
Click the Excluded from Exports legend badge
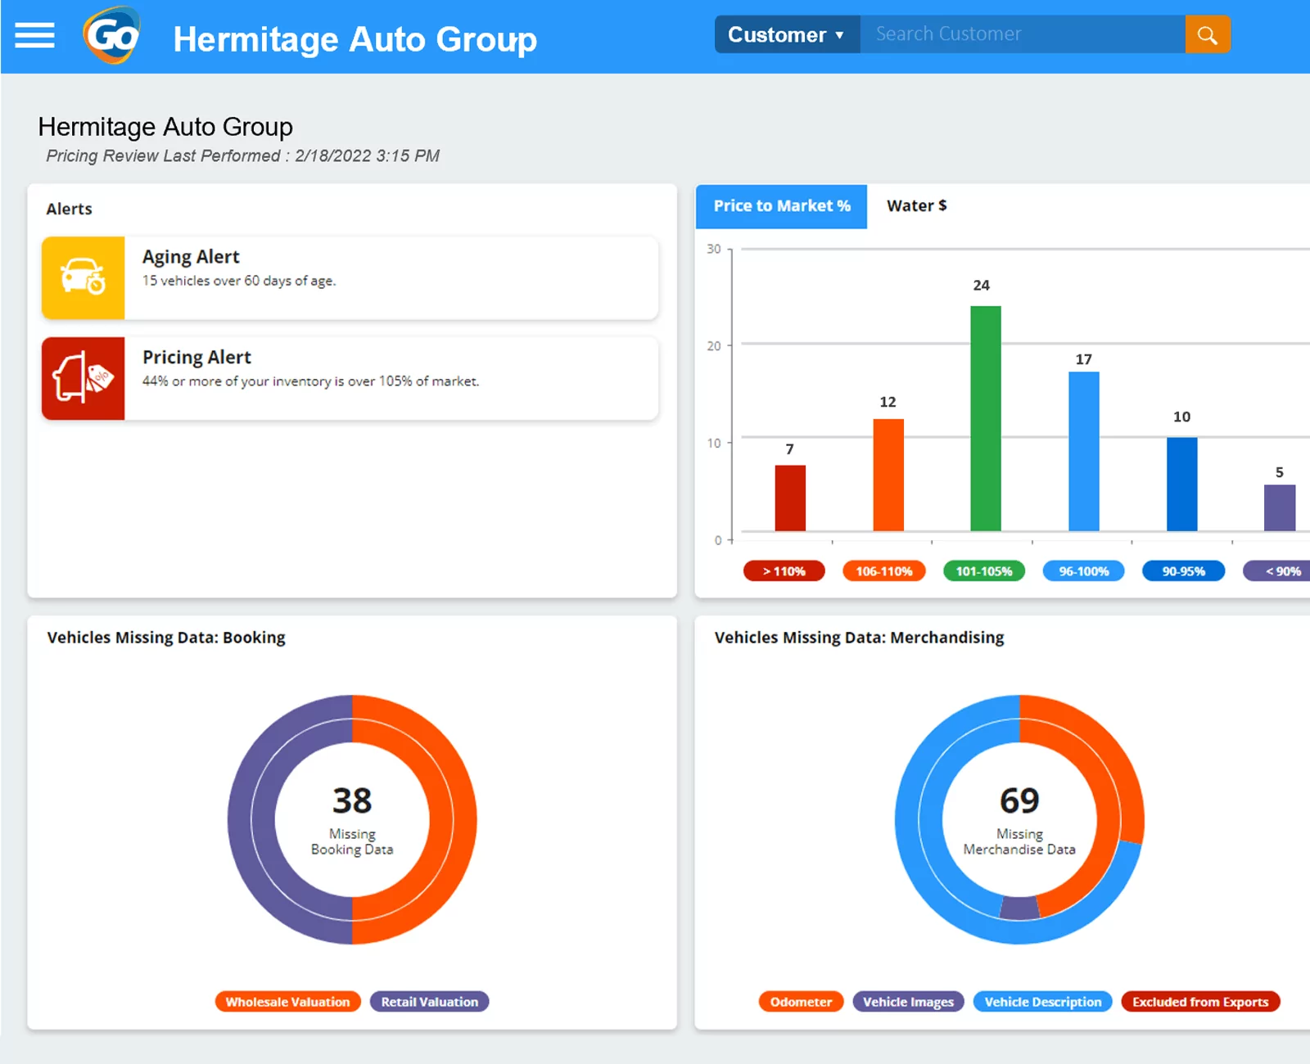[x=1200, y=1001]
